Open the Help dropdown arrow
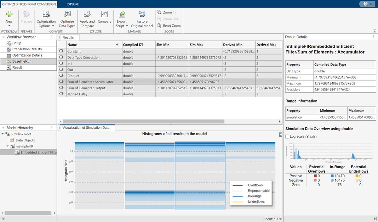 click(x=371, y=4)
